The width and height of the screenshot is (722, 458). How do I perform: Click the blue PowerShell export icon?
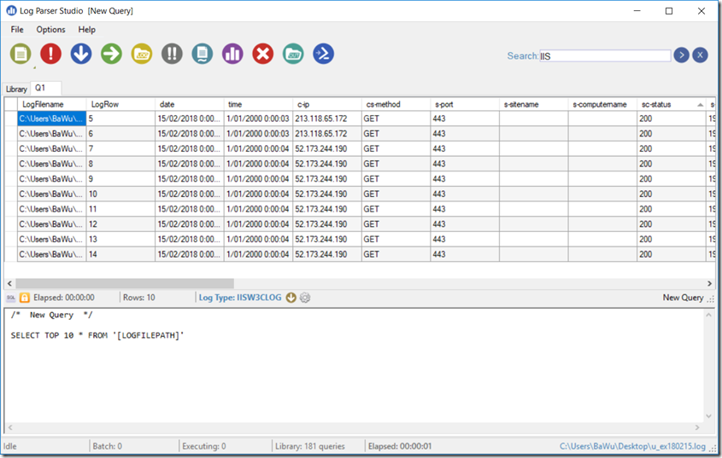click(x=323, y=54)
